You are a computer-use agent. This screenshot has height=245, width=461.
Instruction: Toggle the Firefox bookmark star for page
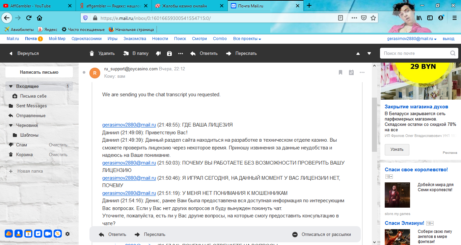[373, 18]
